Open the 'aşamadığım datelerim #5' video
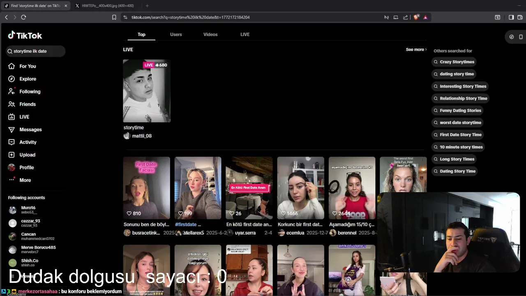This screenshot has width=526, height=296. tap(352, 188)
